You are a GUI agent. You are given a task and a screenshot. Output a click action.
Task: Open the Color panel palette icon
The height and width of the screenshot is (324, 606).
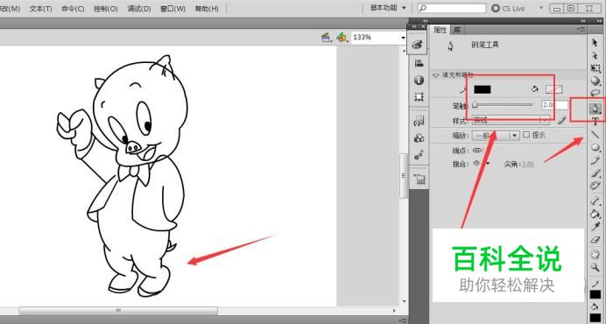tap(418, 45)
